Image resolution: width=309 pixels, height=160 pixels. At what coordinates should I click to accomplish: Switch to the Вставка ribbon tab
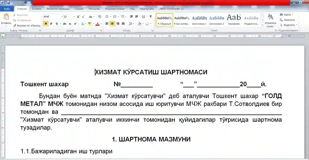37,9
